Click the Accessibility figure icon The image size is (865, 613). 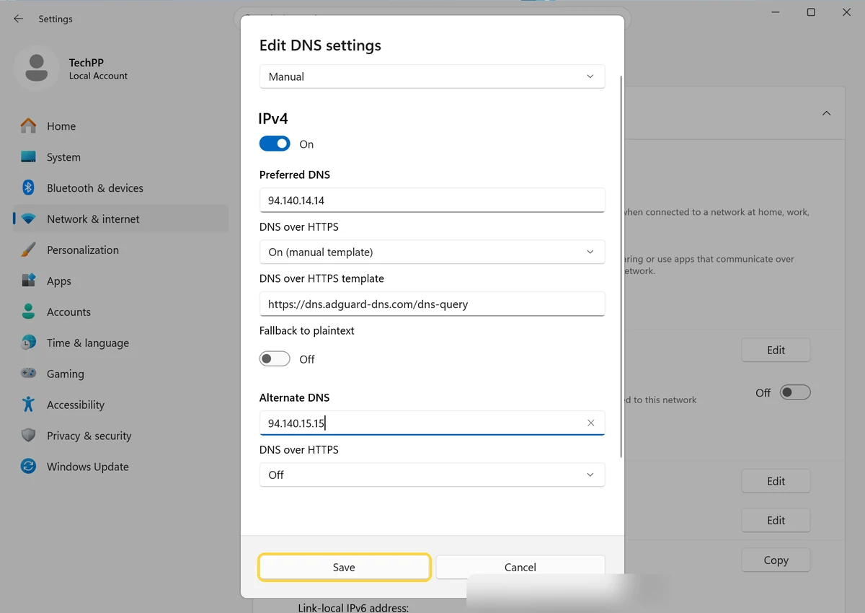28,405
